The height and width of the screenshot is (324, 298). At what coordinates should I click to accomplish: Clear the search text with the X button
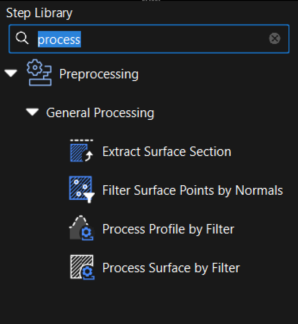click(x=274, y=39)
